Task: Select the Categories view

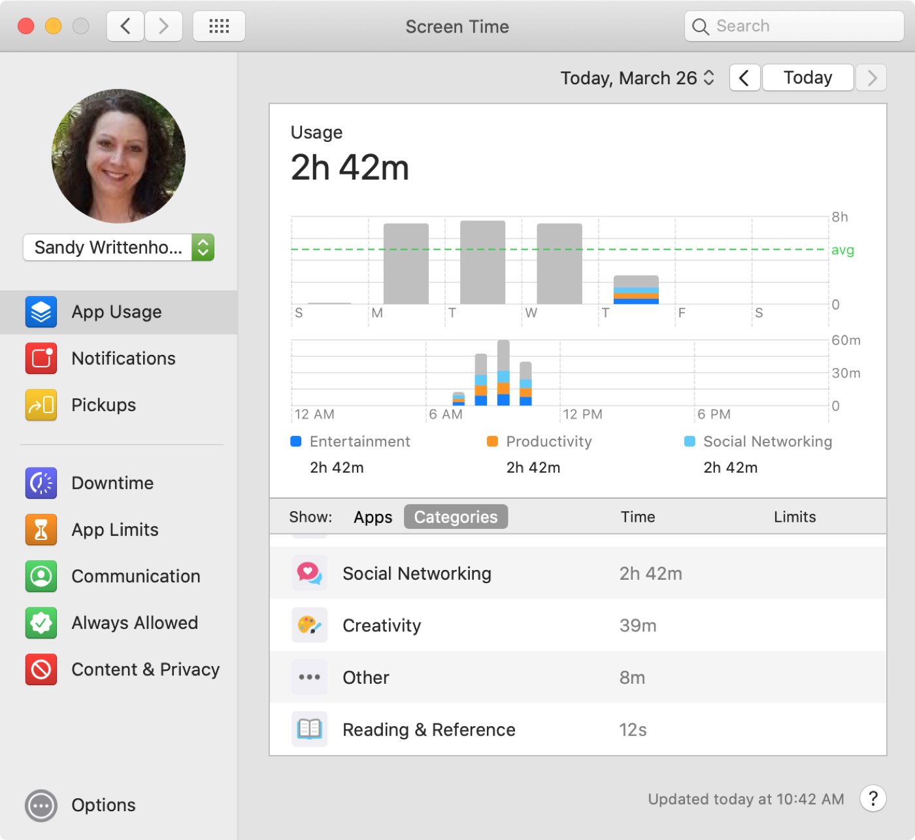Action: coord(456,516)
